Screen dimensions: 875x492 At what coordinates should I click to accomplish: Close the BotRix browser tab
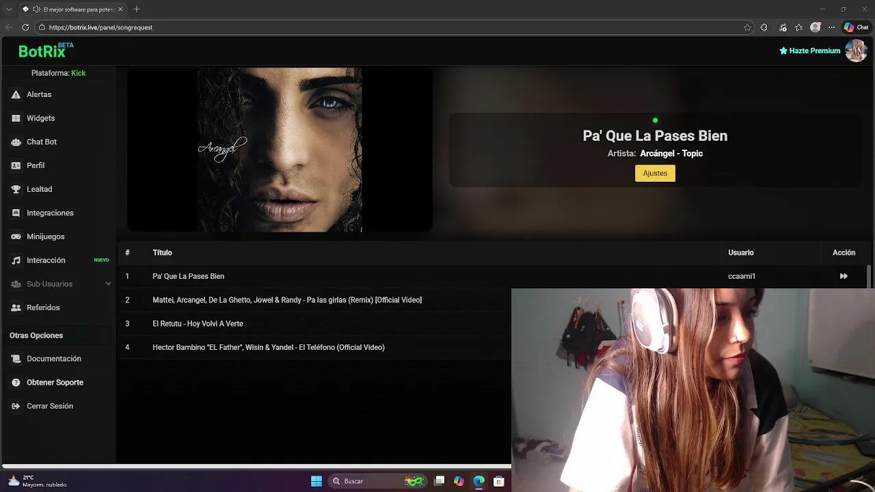click(x=120, y=10)
